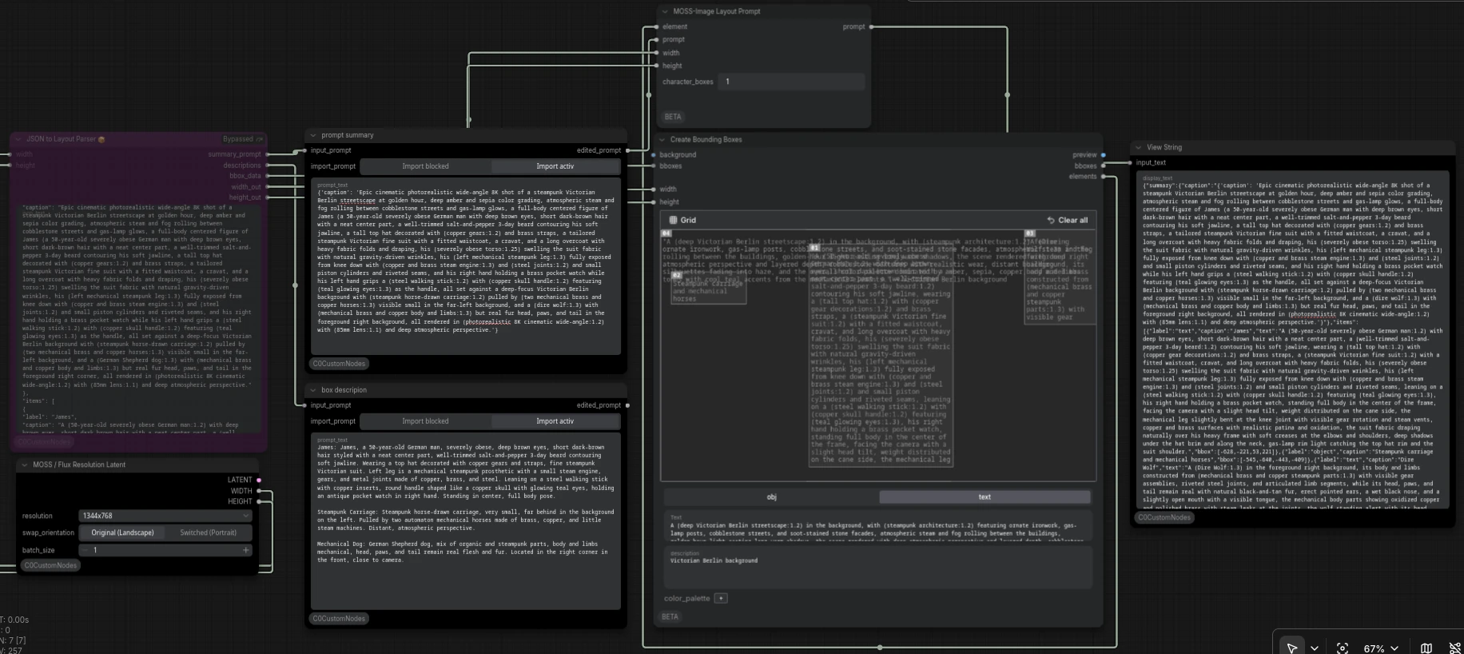Click the descriptions output socket
This screenshot has height=654, width=1464.
[x=268, y=165]
